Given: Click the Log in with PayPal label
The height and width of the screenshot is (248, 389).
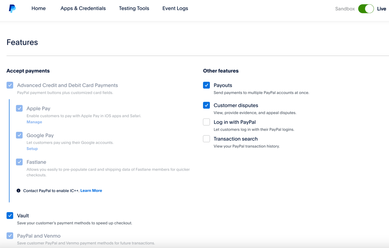Looking at the screenshot, I should pyautogui.click(x=234, y=122).
